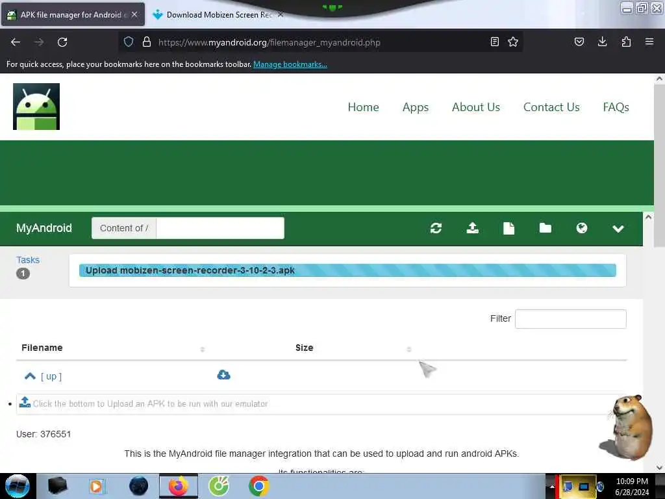The width and height of the screenshot is (665, 499).
Task: Open the Contact Us page
Action: coord(551,107)
